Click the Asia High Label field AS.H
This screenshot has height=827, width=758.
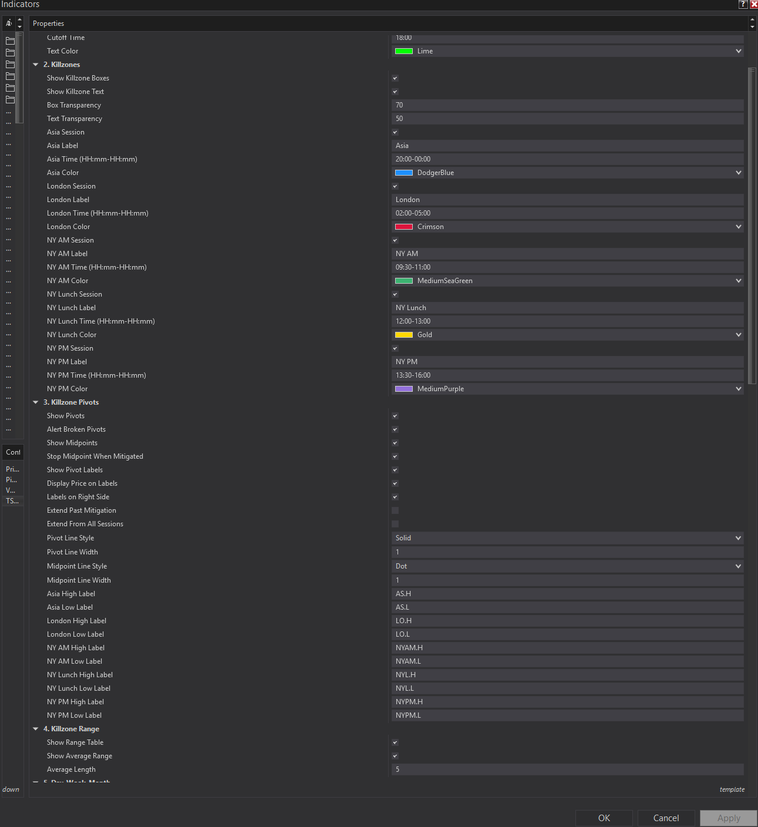point(567,594)
